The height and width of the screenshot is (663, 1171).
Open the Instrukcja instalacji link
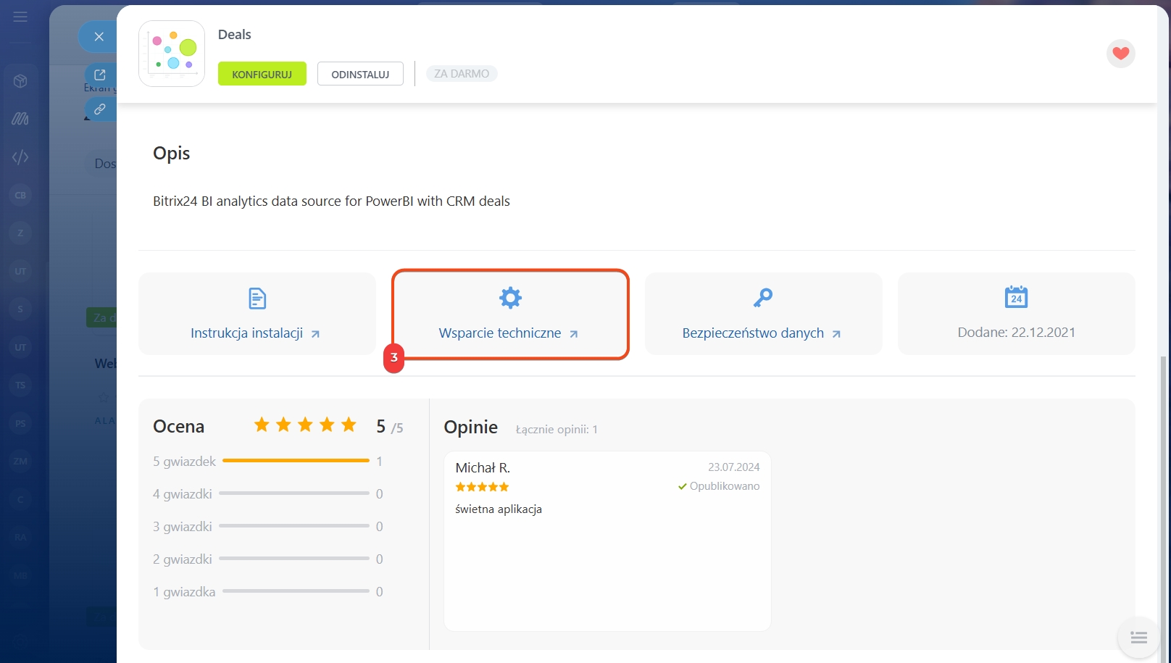(255, 333)
